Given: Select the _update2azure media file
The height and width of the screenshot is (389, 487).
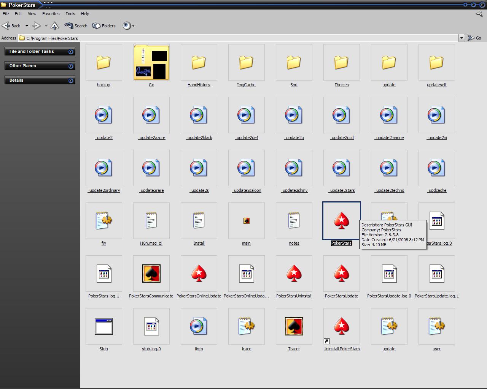Looking at the screenshot, I should (x=151, y=115).
